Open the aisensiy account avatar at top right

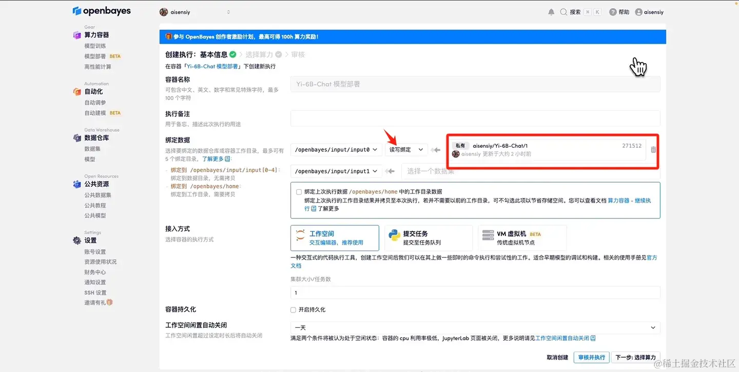(x=639, y=12)
